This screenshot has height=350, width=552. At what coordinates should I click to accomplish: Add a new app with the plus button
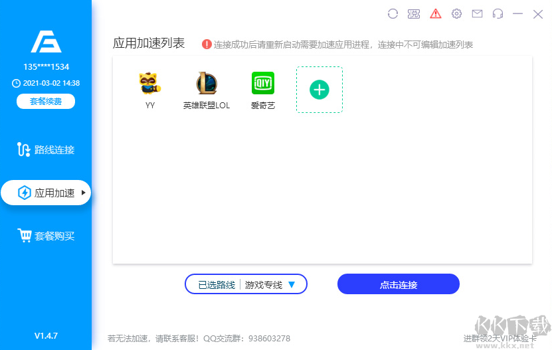320,90
